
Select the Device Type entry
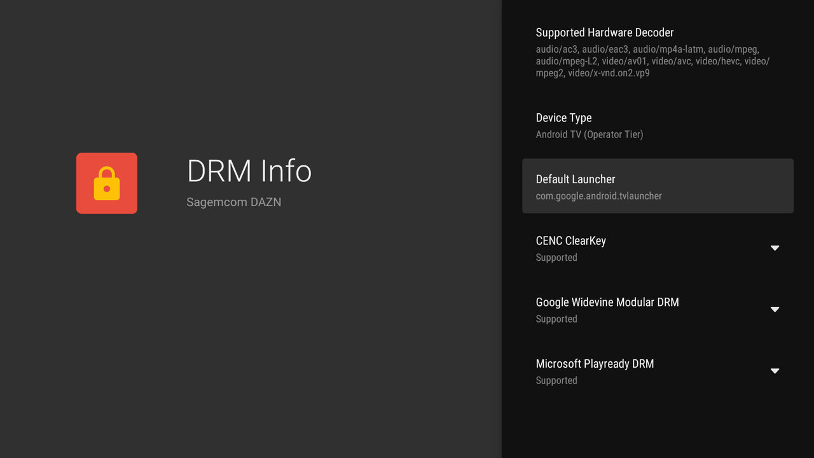coord(658,125)
